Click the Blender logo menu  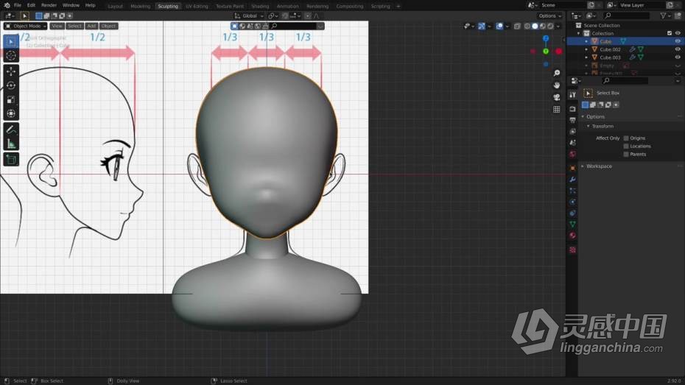[7, 5]
